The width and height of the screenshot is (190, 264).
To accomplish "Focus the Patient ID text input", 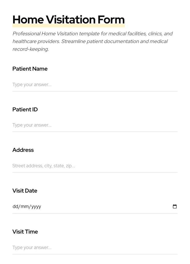I will tap(95, 125).
